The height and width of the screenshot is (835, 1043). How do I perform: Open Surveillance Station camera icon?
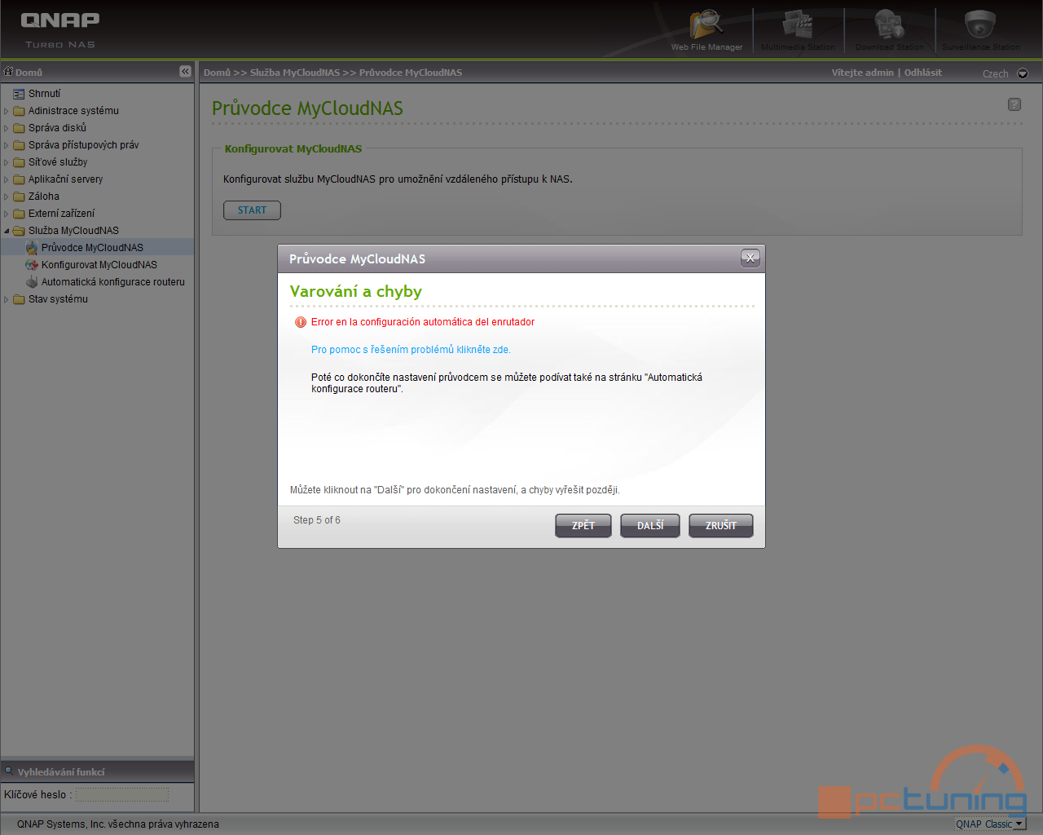pyautogui.click(x=980, y=24)
